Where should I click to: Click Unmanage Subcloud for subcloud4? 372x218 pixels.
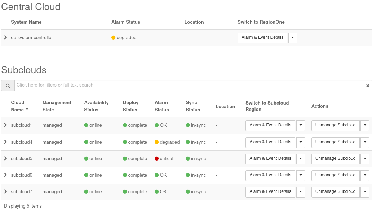click(335, 142)
